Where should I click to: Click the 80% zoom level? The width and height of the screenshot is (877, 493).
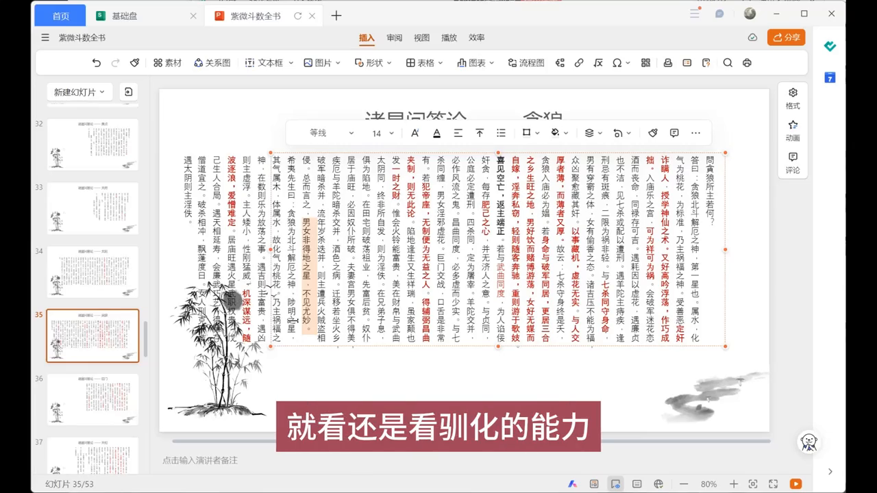[708, 484]
